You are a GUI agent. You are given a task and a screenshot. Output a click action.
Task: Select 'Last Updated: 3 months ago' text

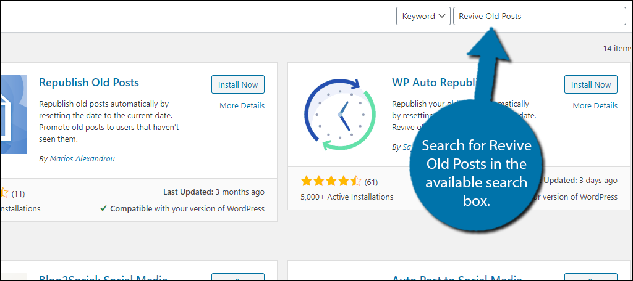click(x=213, y=192)
